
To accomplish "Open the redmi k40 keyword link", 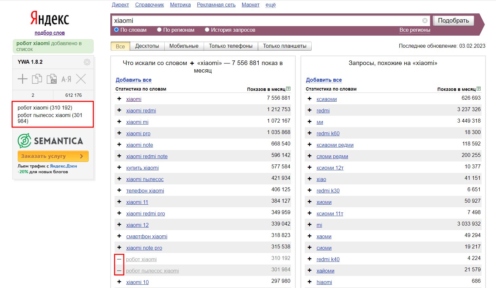I will [x=328, y=259].
